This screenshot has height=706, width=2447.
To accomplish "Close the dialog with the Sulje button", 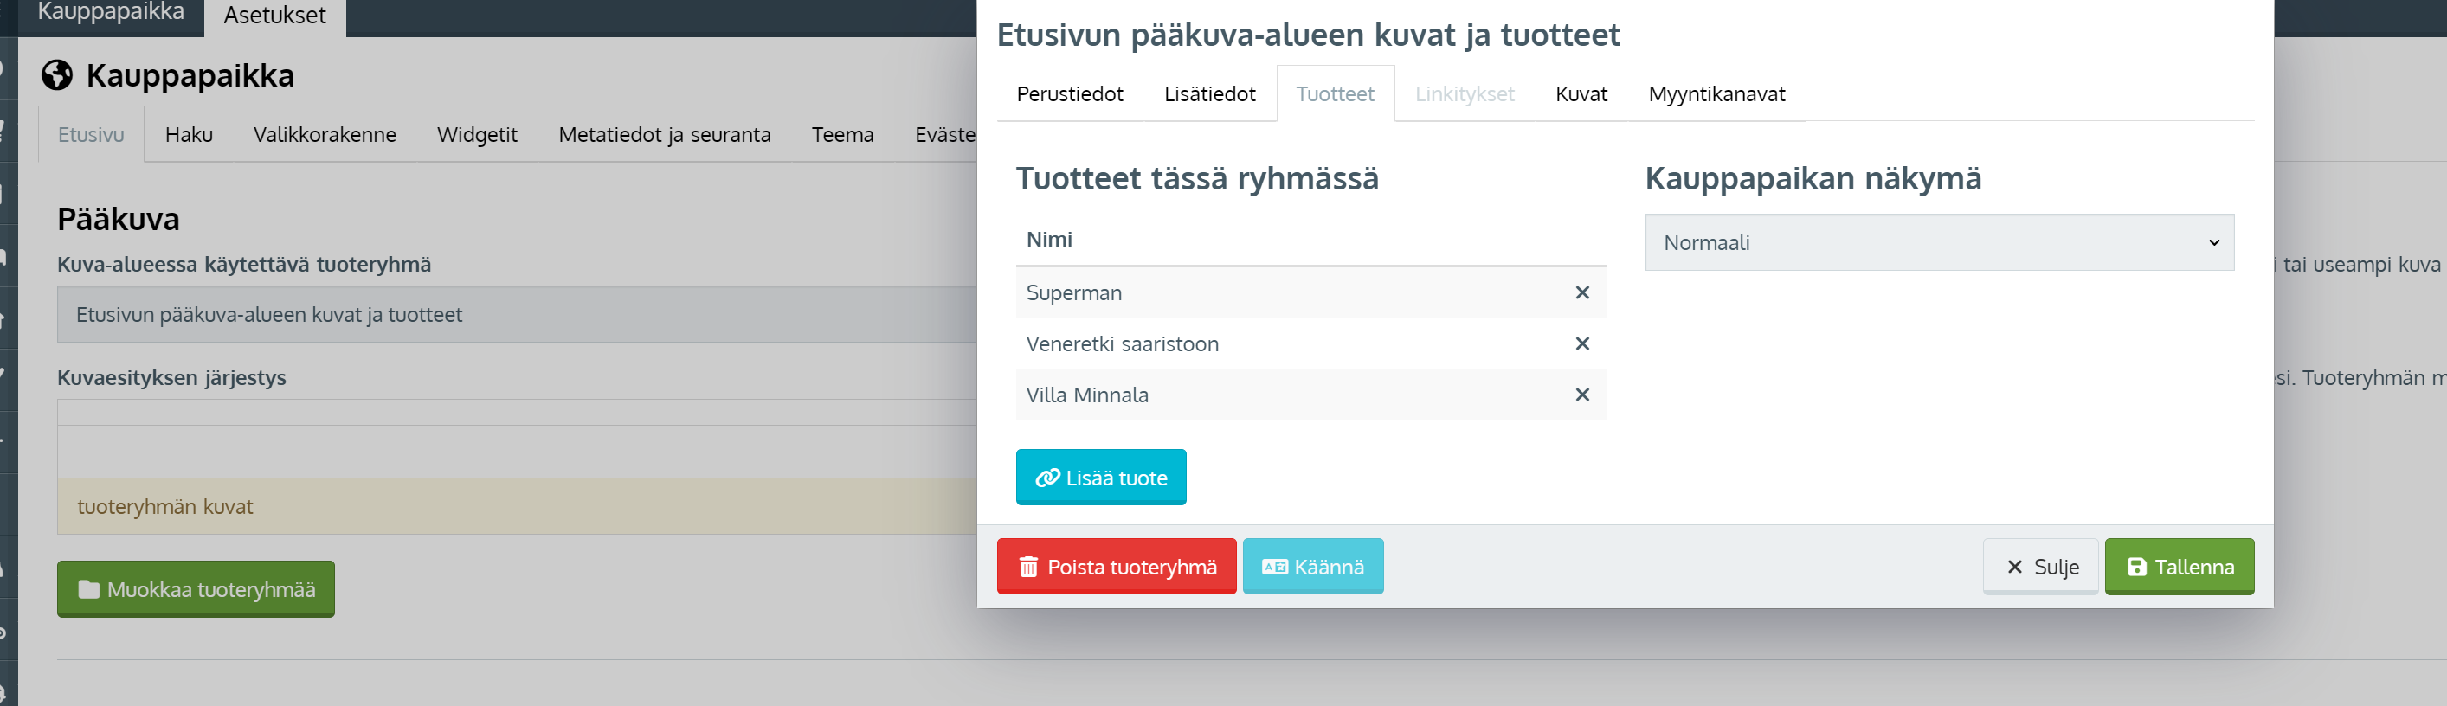I will [2039, 567].
